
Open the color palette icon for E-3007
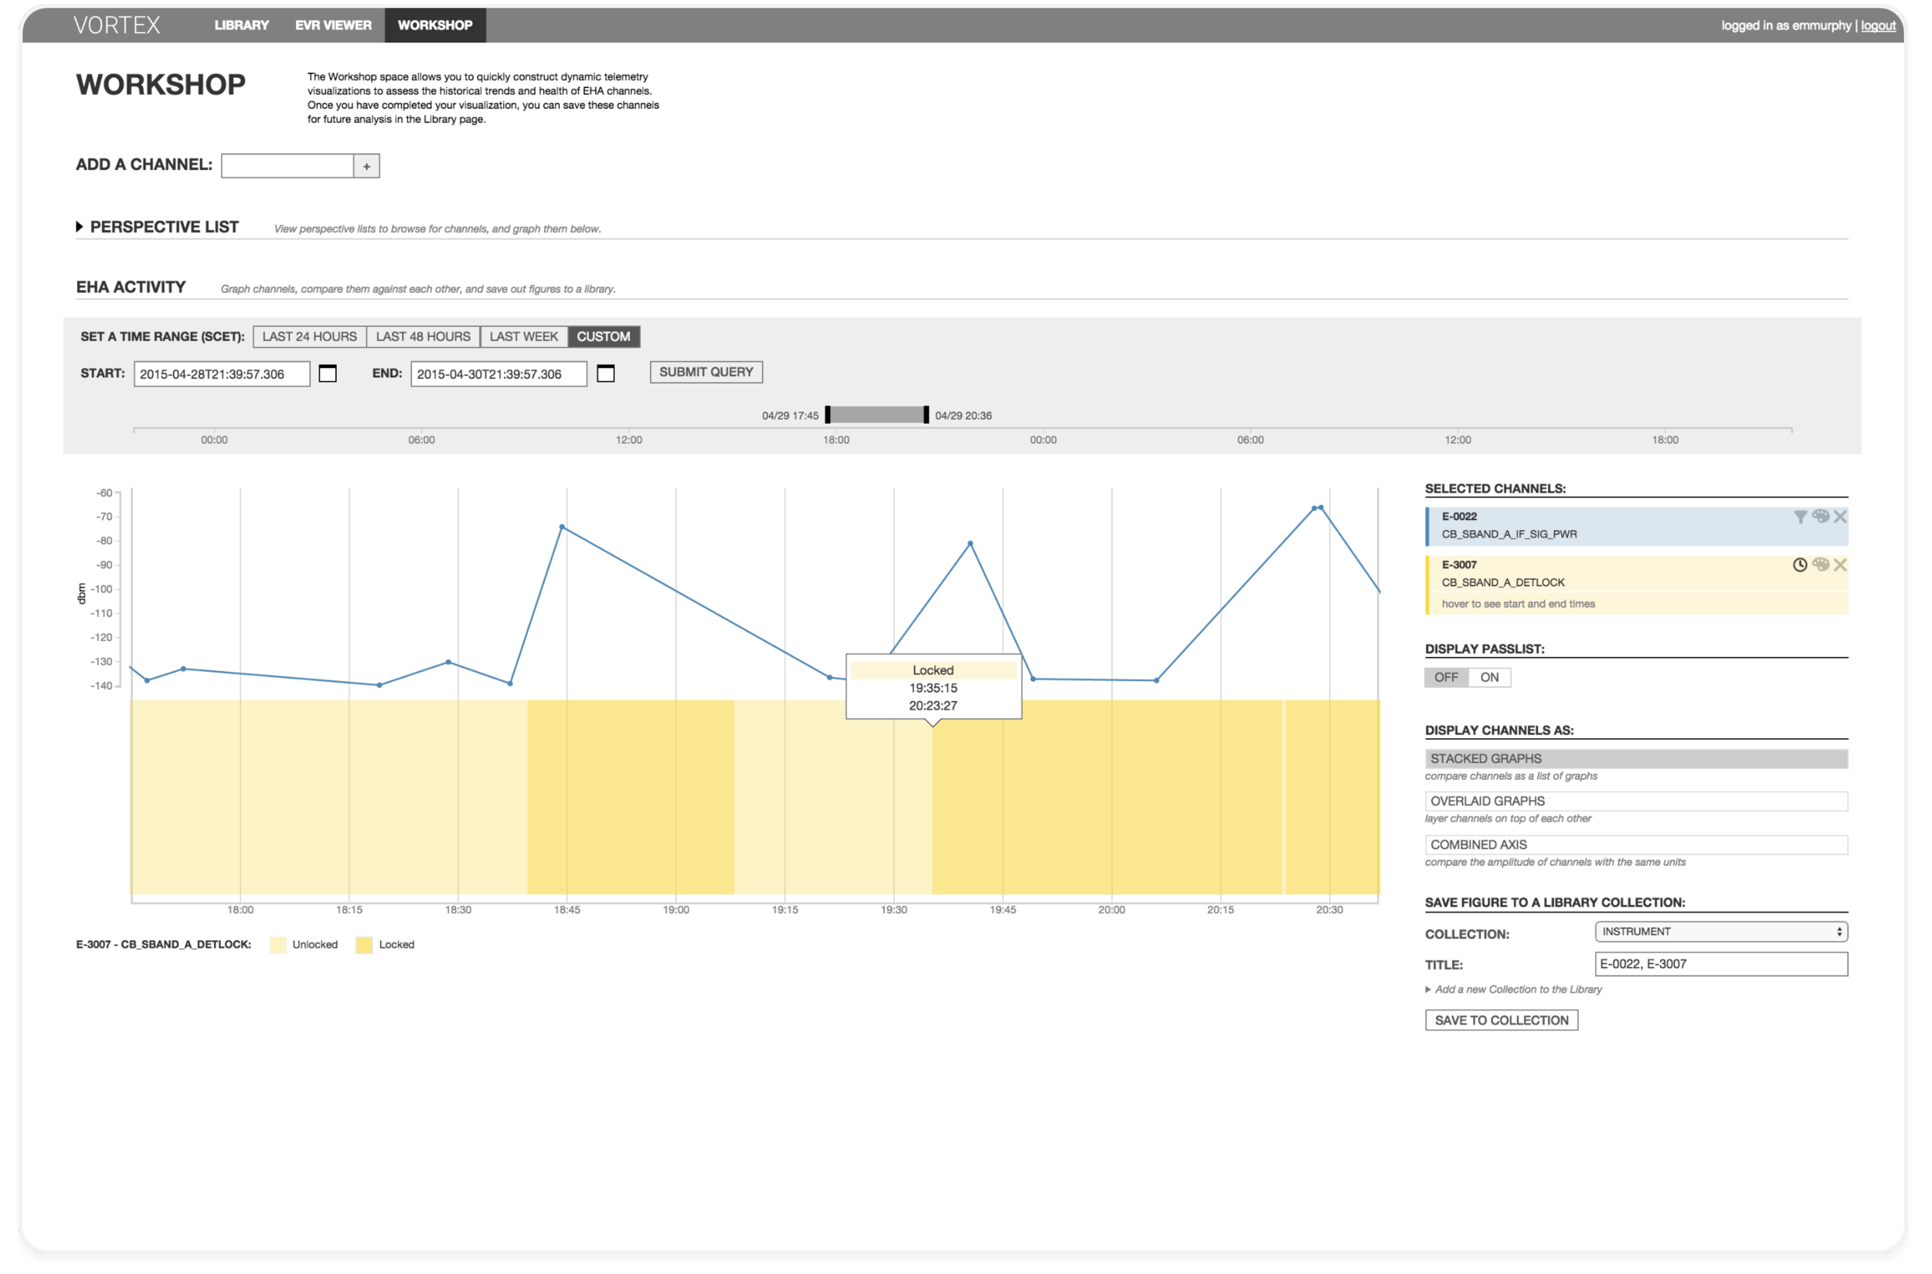1820,564
